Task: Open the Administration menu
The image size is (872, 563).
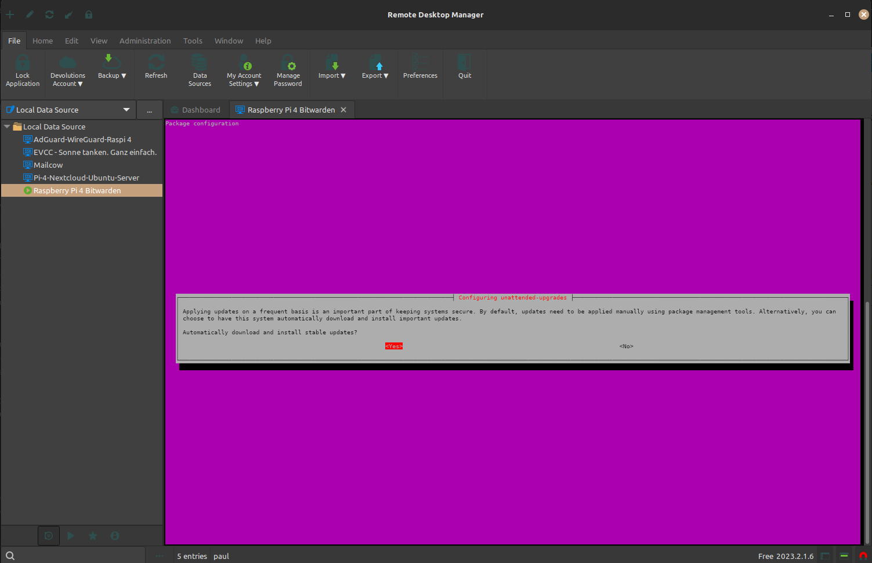Action: pos(145,41)
